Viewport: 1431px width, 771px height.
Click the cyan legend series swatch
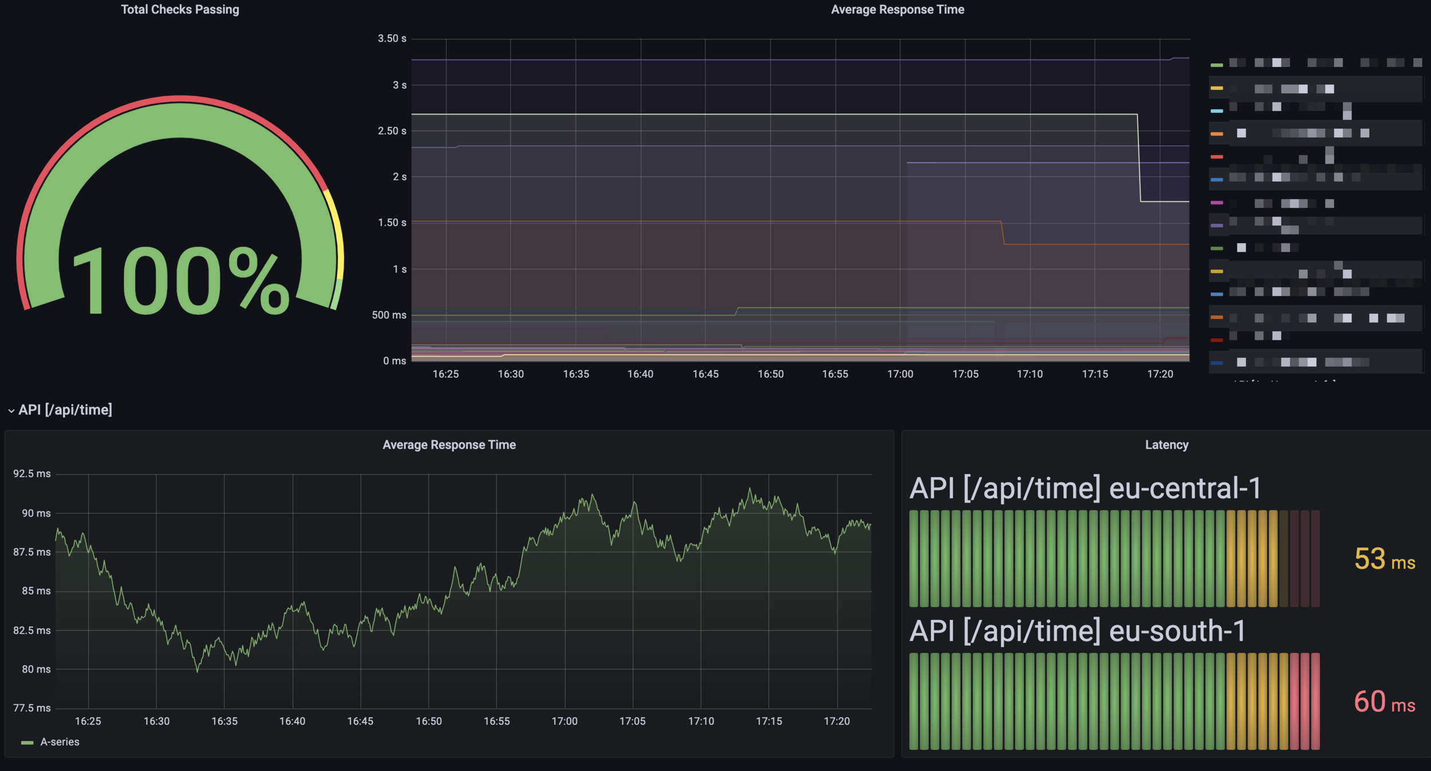pyautogui.click(x=1216, y=111)
